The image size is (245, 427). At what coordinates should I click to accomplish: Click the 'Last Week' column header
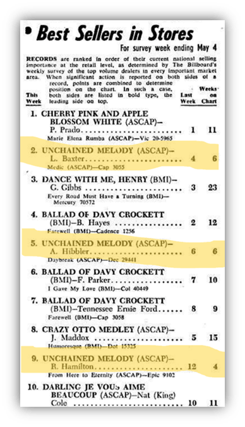(x=186, y=98)
